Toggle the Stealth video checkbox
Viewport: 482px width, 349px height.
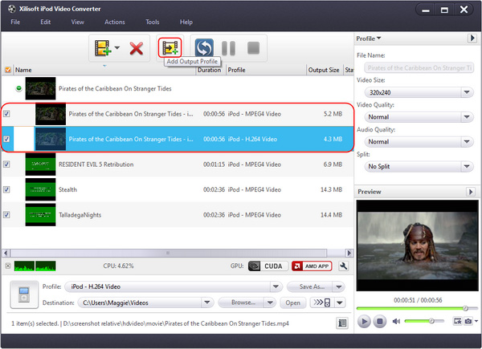(x=8, y=189)
